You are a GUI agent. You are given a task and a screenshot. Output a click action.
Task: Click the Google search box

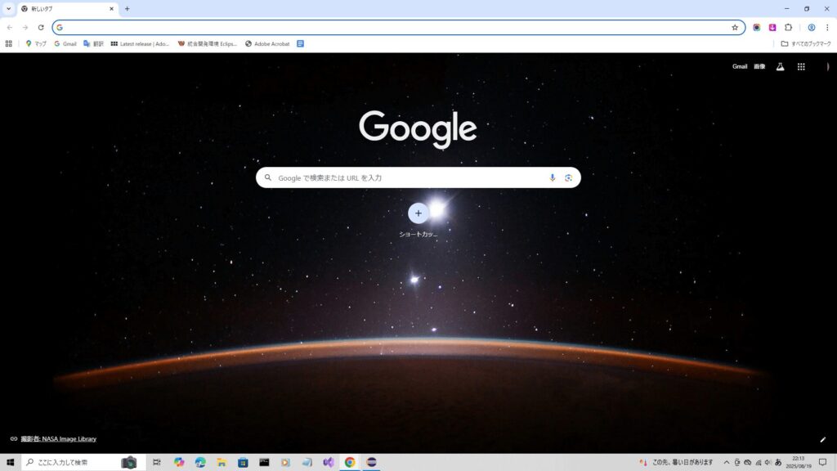point(418,177)
